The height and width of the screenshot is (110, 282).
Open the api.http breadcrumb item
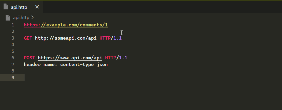click(21, 18)
